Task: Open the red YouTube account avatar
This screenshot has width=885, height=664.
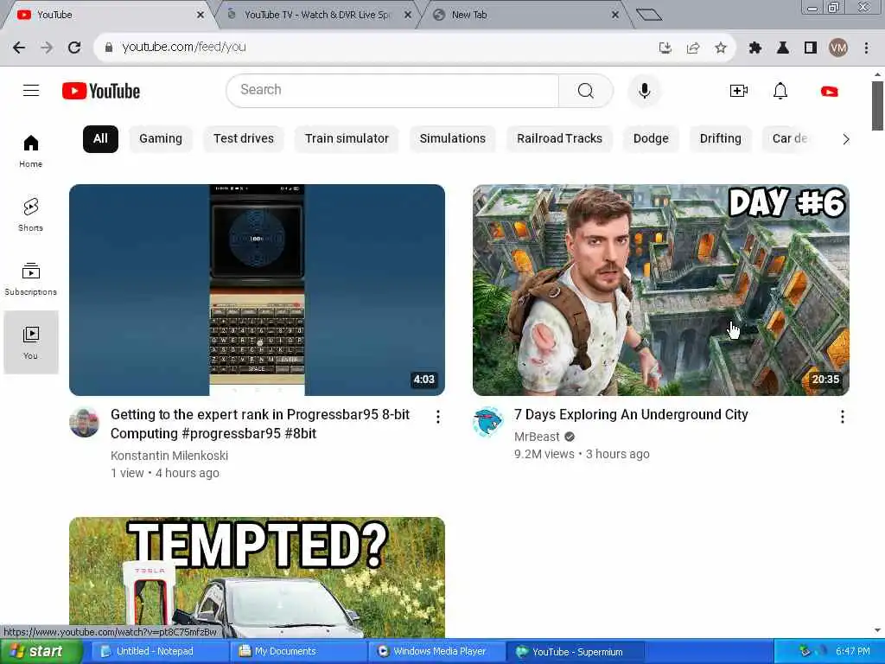Action: pos(829,91)
